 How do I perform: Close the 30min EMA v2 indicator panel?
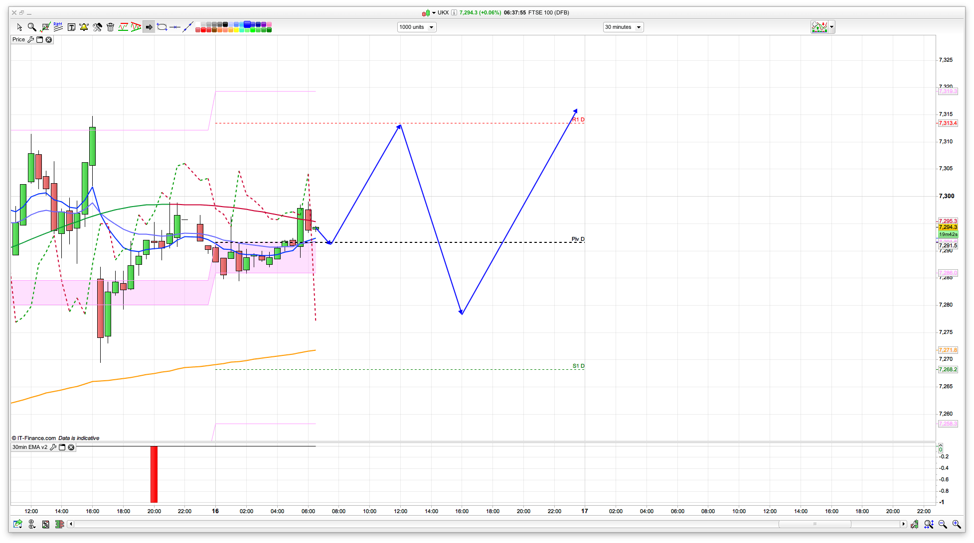[71, 447]
